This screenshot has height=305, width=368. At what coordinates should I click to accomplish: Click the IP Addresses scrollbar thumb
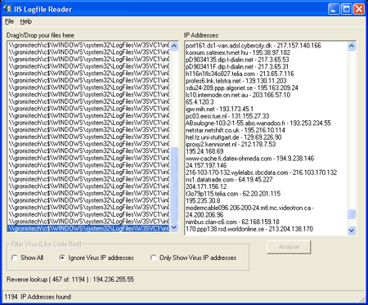point(352,214)
